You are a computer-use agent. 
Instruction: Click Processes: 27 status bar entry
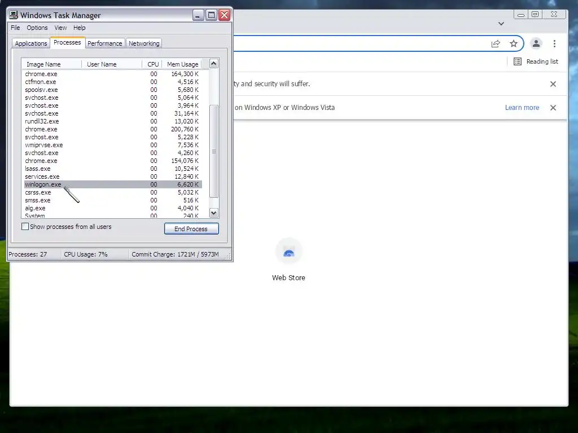click(x=34, y=254)
